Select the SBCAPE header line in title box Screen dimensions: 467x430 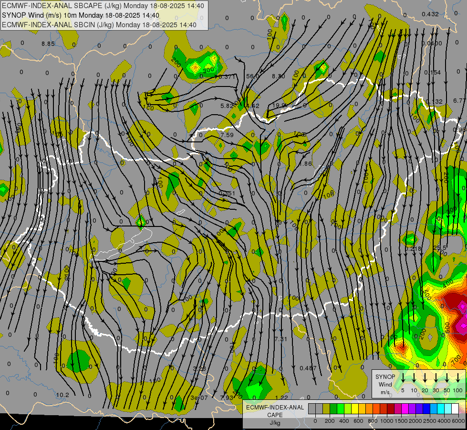pyautogui.click(x=103, y=6)
